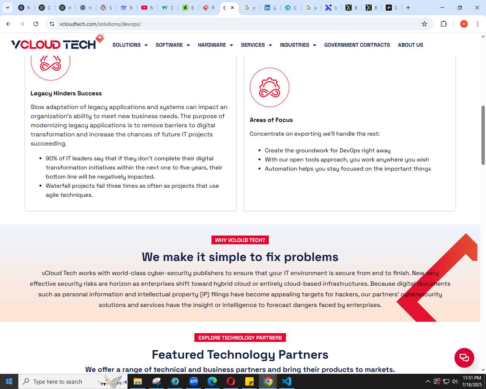Viewport: 486px width, 389px height.
Task: Click the Automation helps you stay focused bullet
Action: pyautogui.click(x=348, y=169)
